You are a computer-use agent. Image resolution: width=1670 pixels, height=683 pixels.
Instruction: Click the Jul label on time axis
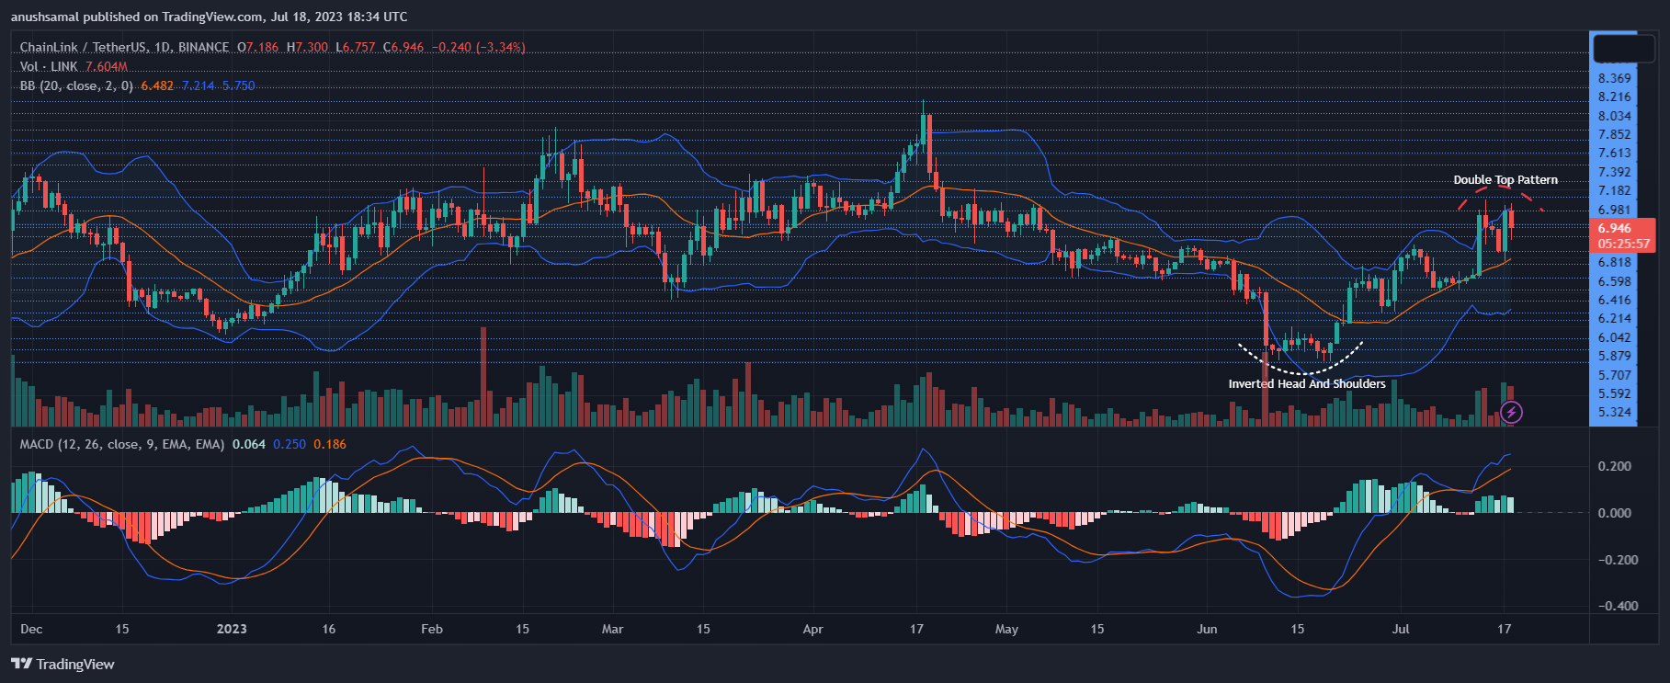(1401, 629)
